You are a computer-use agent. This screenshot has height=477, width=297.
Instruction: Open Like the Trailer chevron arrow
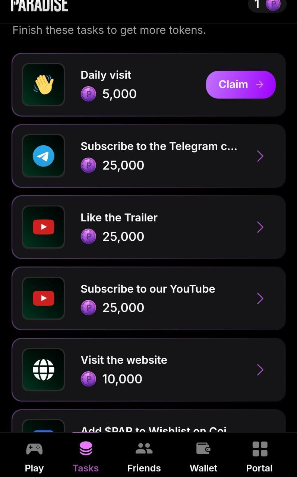click(260, 227)
